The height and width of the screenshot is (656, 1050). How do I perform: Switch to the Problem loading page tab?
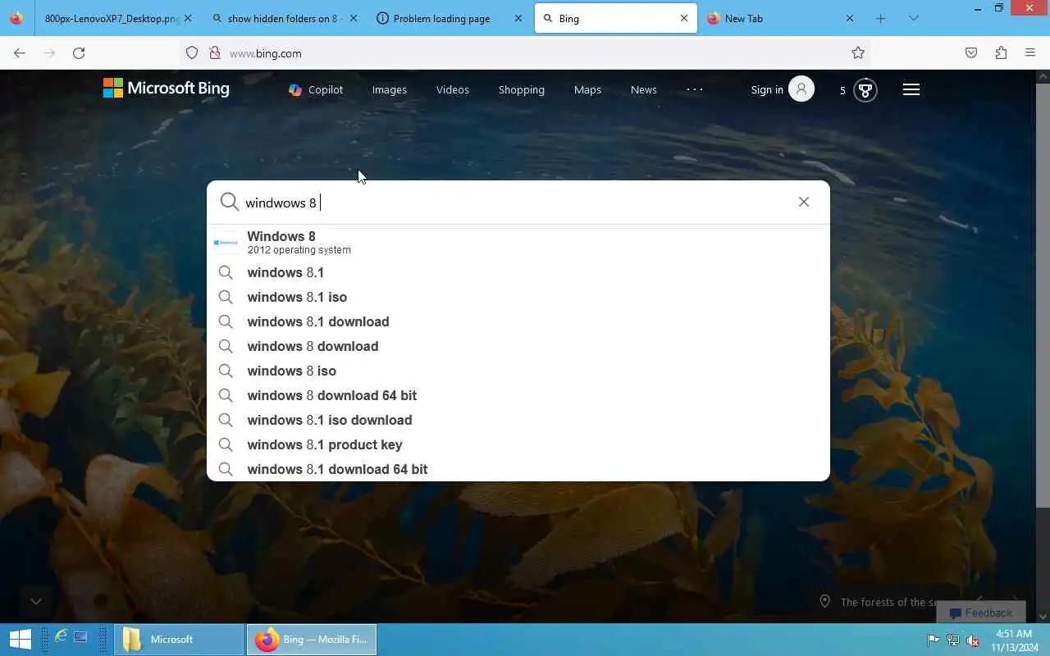point(449,18)
